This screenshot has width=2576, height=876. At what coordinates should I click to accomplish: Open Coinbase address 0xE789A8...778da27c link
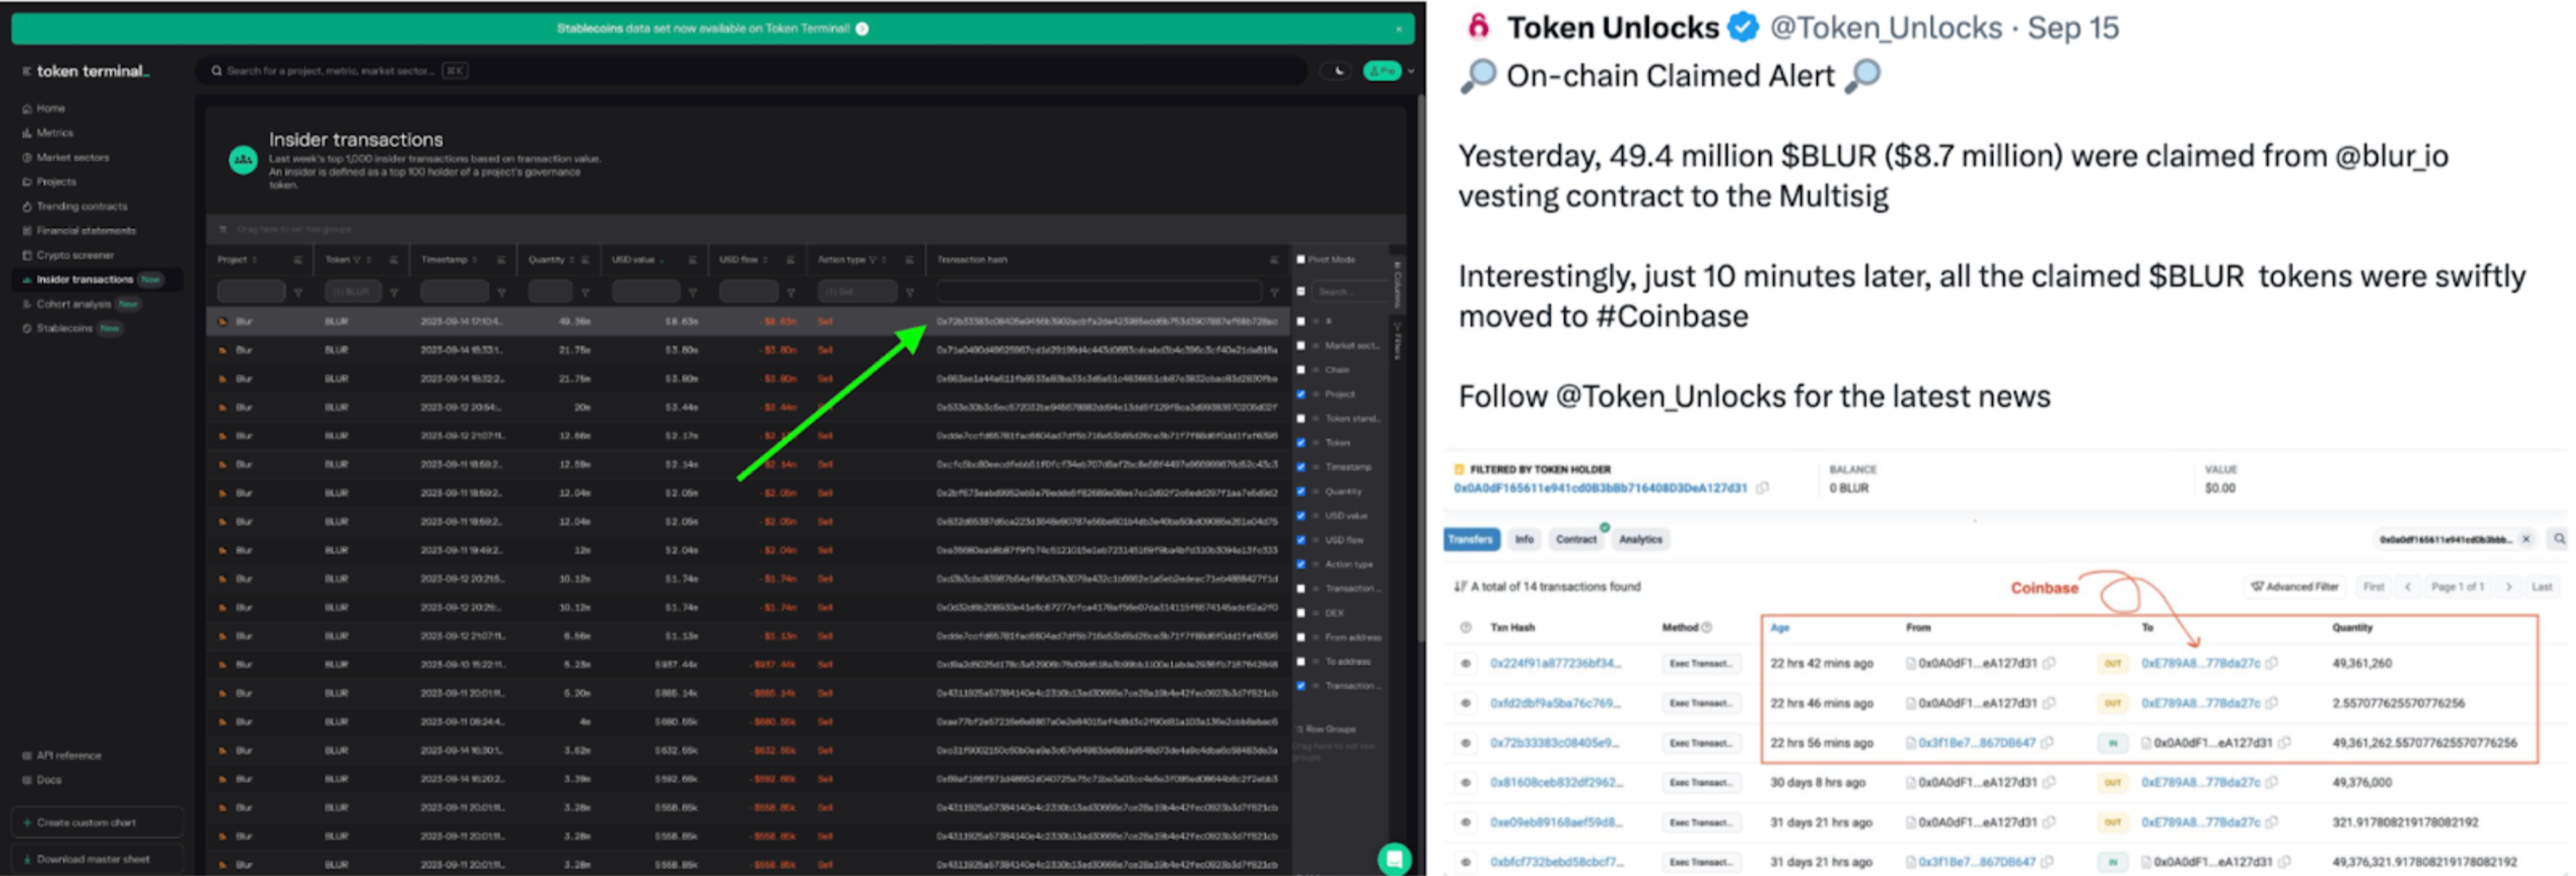[2199, 663]
